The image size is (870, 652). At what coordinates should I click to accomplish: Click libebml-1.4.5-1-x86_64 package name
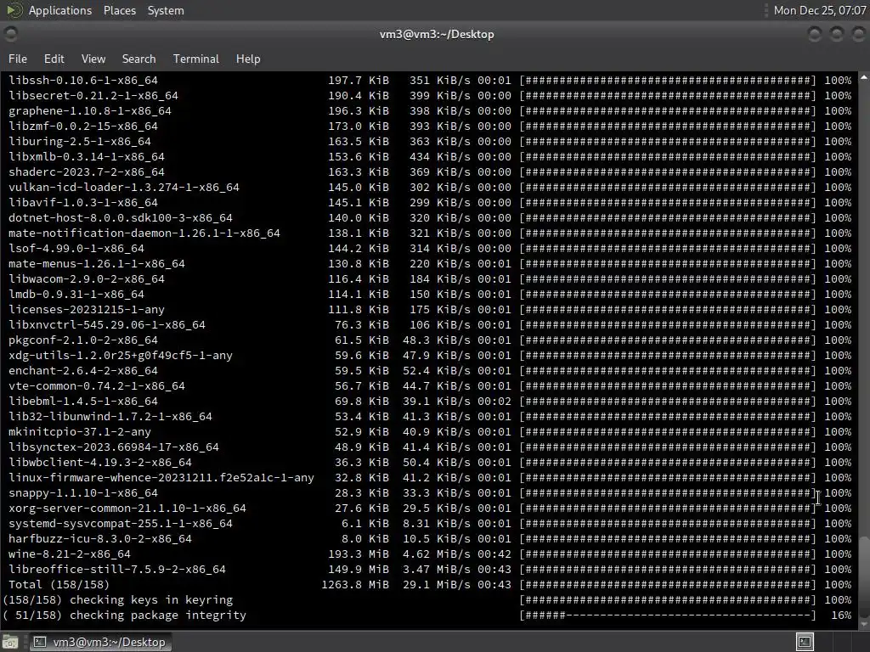pos(83,402)
